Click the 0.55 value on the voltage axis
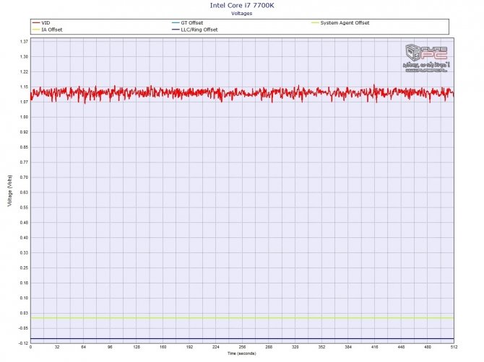 [x=24, y=208]
